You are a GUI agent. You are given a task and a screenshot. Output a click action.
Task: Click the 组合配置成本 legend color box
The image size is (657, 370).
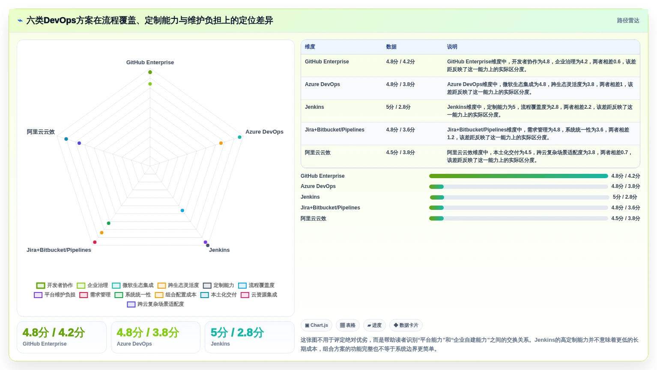[x=159, y=295]
